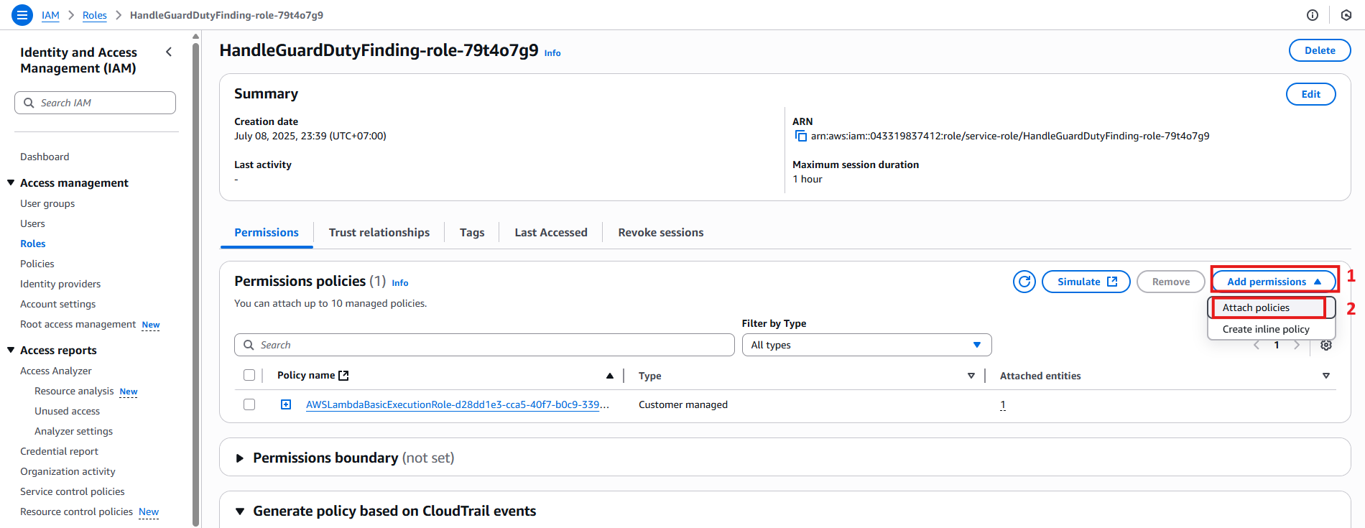Screen dimensions: 1365x528
Task: Open the Filter by Type dropdown
Action: pyautogui.click(x=866, y=345)
